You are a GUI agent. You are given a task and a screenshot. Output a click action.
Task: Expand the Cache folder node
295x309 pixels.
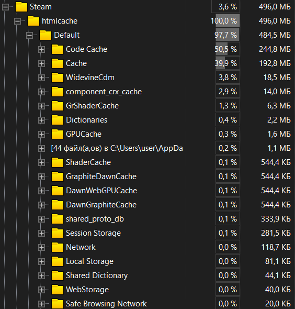click(x=41, y=64)
